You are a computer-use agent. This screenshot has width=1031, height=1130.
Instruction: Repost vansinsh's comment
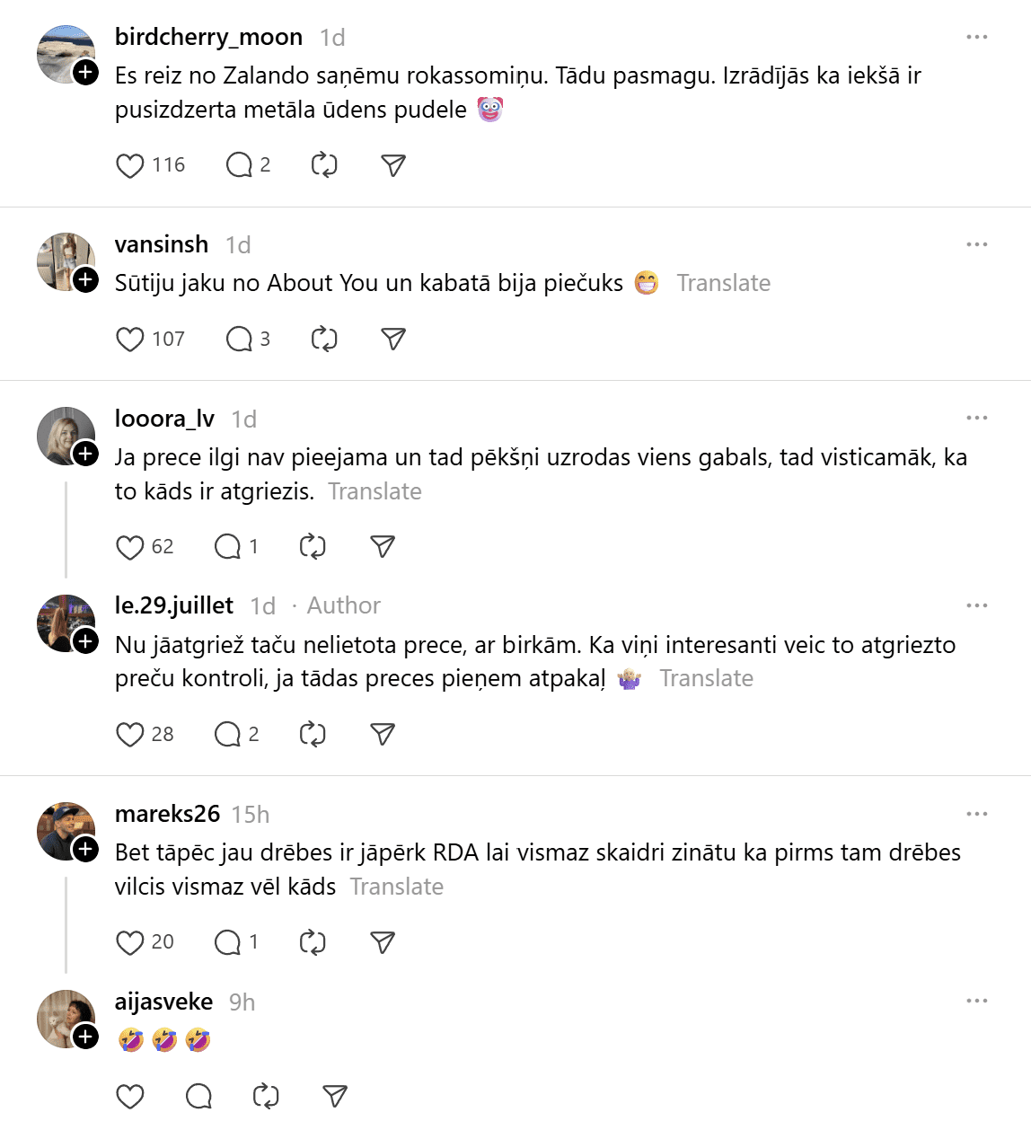click(323, 339)
